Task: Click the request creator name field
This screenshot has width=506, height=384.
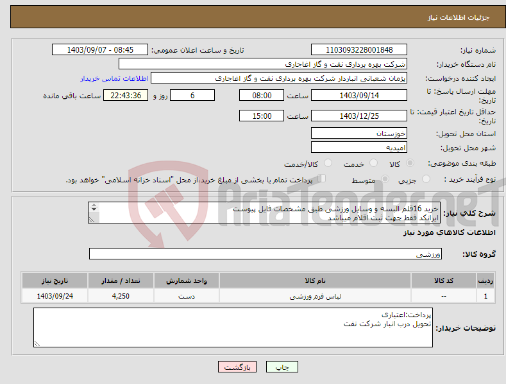Action: [x=279, y=78]
